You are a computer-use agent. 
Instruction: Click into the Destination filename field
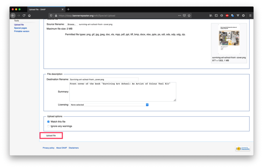(104, 79)
